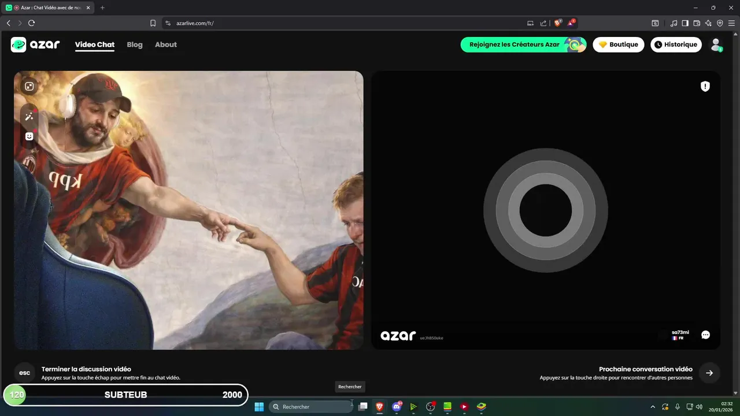This screenshot has height=416, width=740.
Task: Click 'Terminer la discussion vidéo' text
Action: [86, 369]
